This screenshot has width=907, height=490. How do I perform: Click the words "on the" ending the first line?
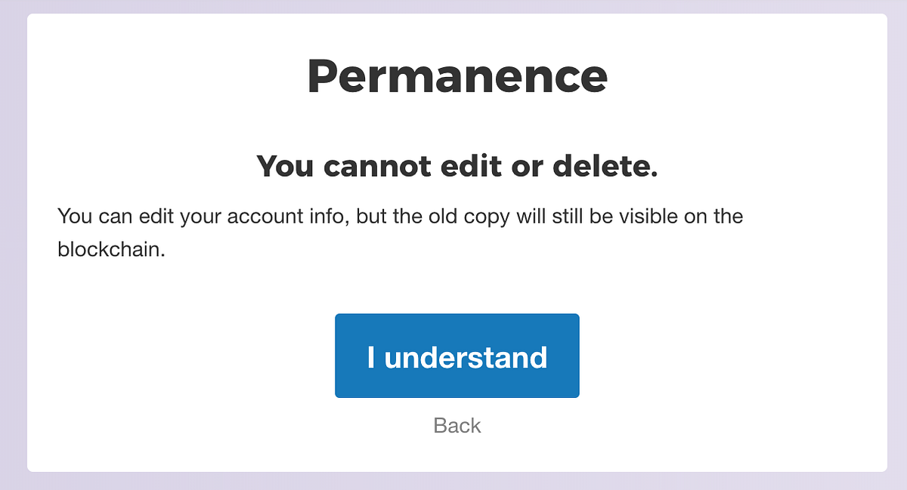(x=713, y=217)
